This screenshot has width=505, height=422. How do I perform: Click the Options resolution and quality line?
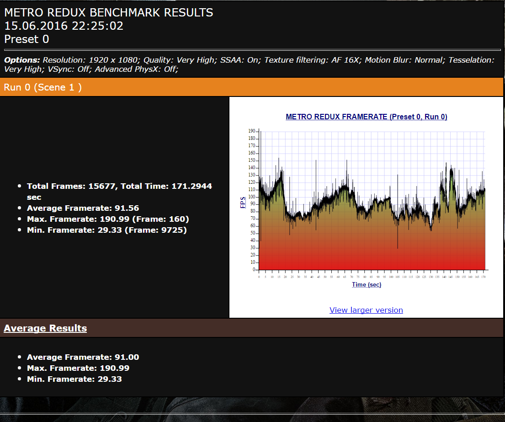tap(249, 64)
